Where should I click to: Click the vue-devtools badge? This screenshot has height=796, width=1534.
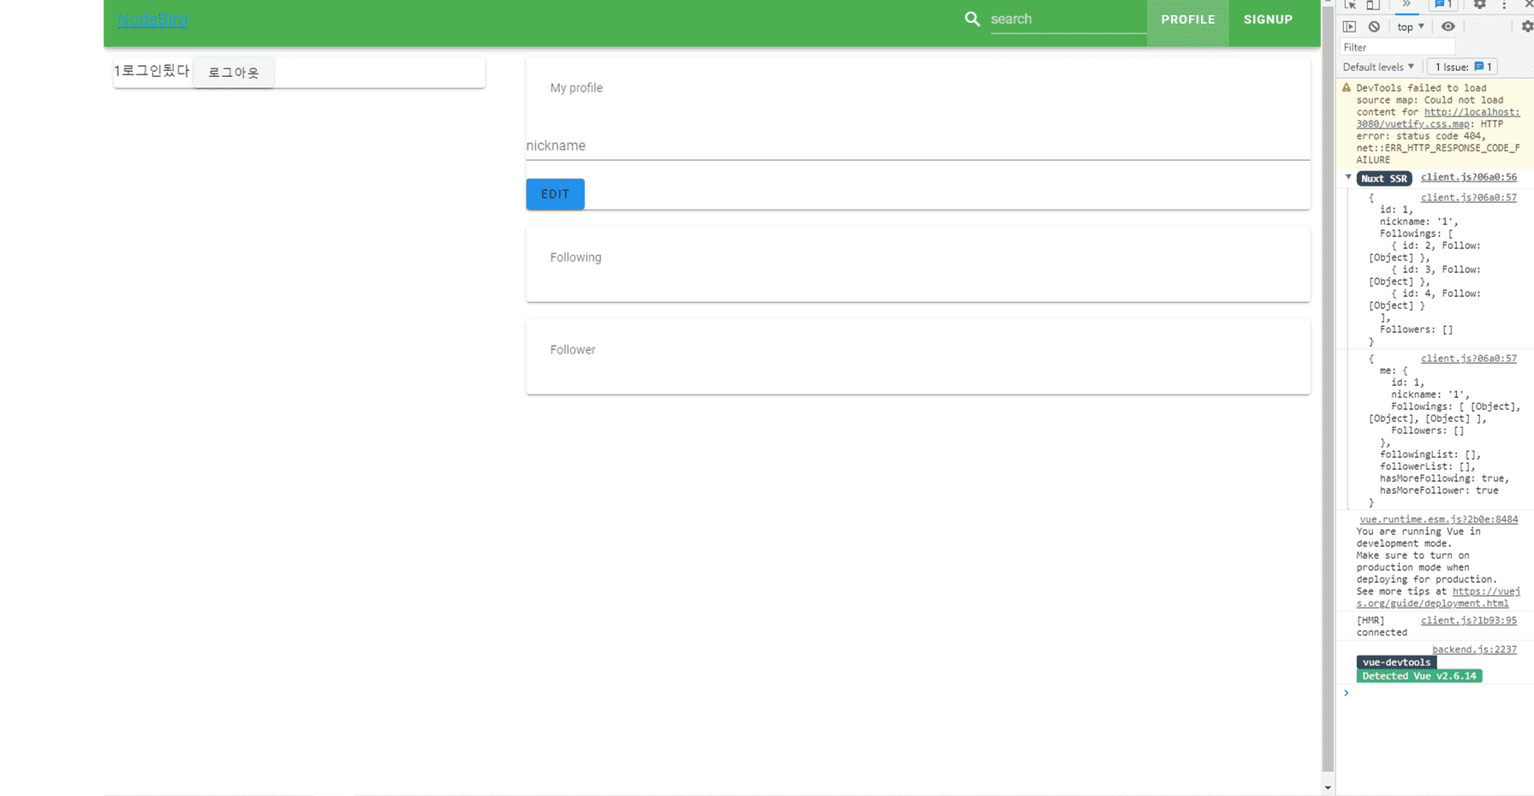pyautogui.click(x=1396, y=662)
